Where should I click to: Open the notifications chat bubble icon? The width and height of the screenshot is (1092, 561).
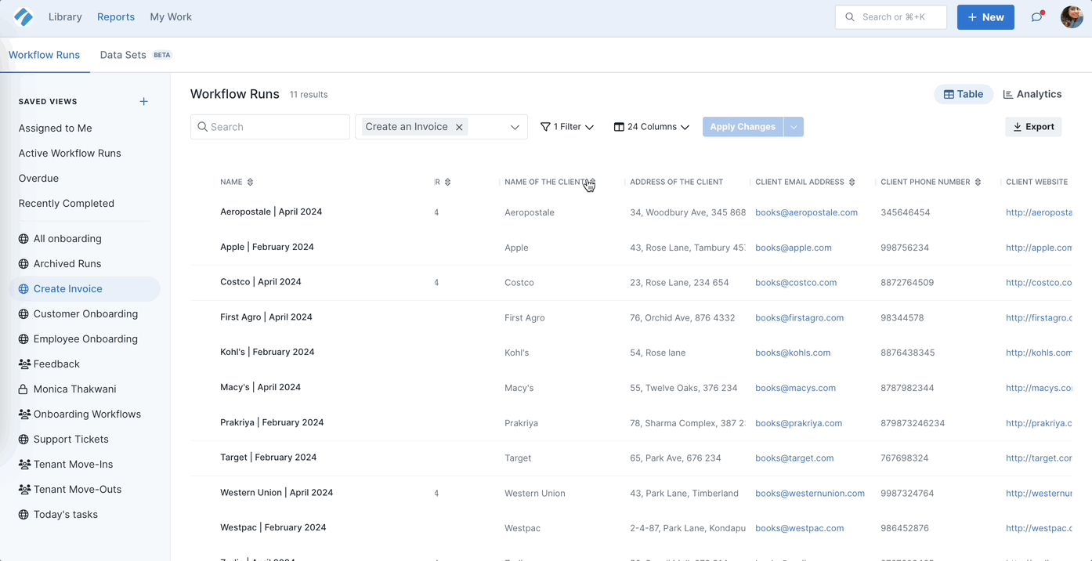click(x=1037, y=17)
